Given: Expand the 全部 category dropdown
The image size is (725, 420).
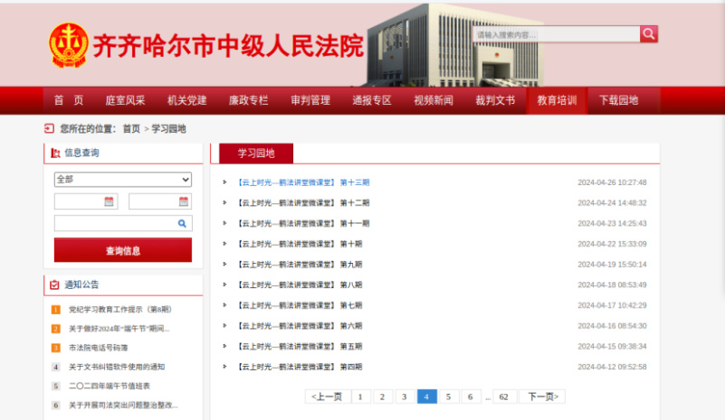Looking at the screenshot, I should pyautogui.click(x=123, y=180).
